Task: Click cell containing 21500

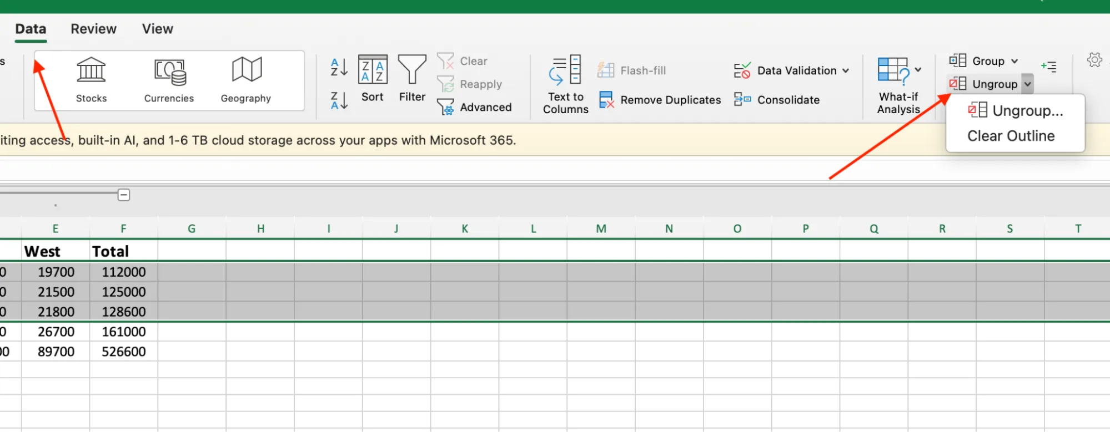Action: [56, 292]
